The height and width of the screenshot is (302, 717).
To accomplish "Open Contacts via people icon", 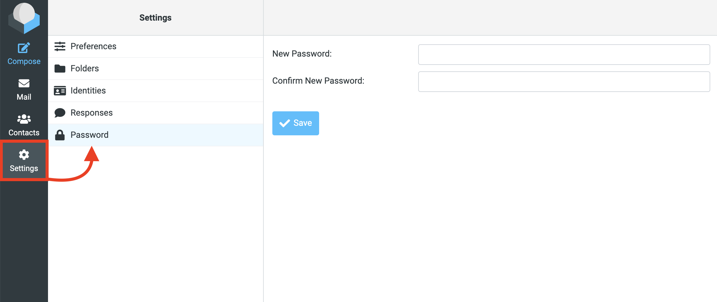I will 24,119.
